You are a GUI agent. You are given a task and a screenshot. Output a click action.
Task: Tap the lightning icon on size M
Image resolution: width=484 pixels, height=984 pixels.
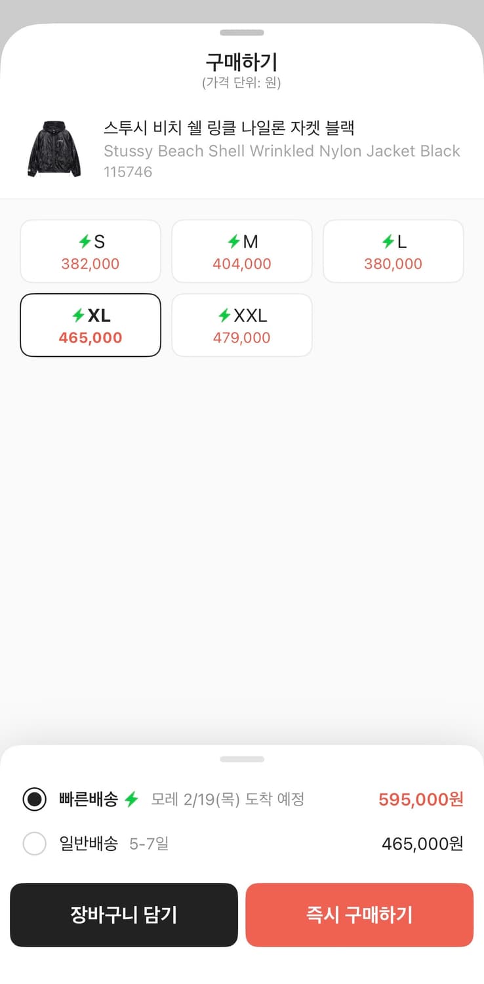click(x=233, y=242)
